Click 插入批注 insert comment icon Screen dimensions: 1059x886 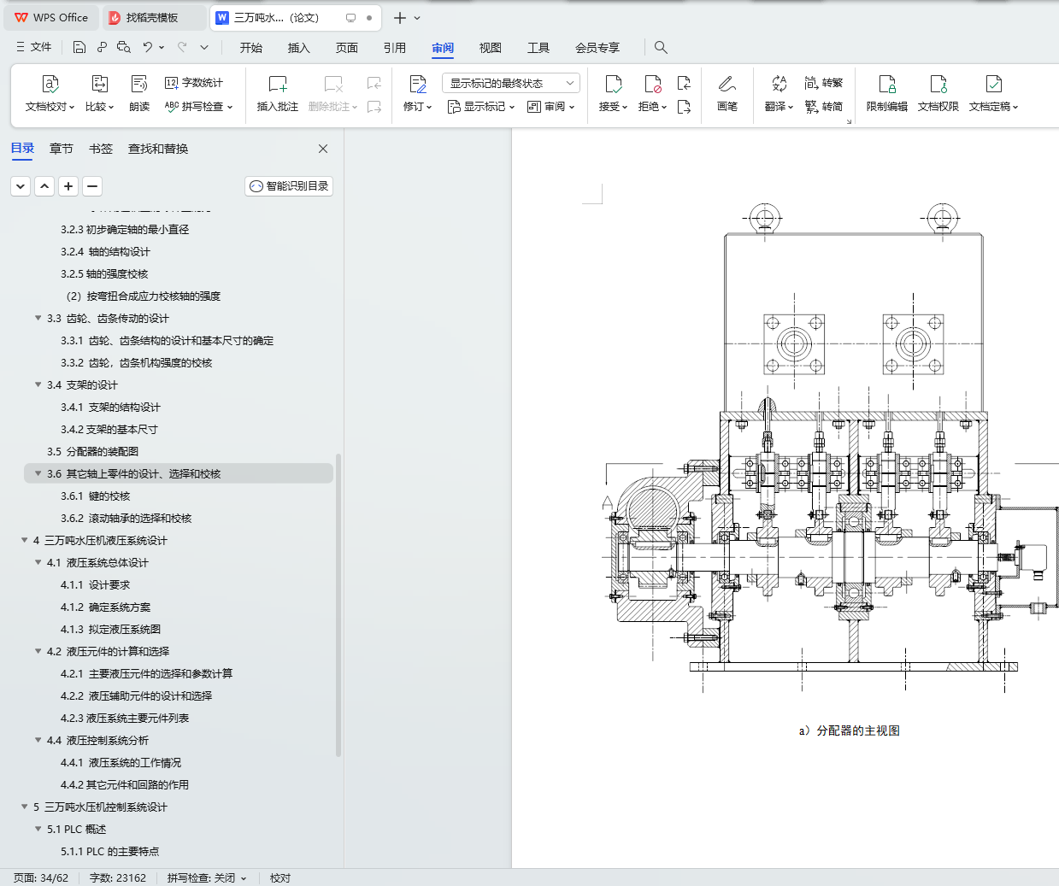pyautogui.click(x=278, y=85)
